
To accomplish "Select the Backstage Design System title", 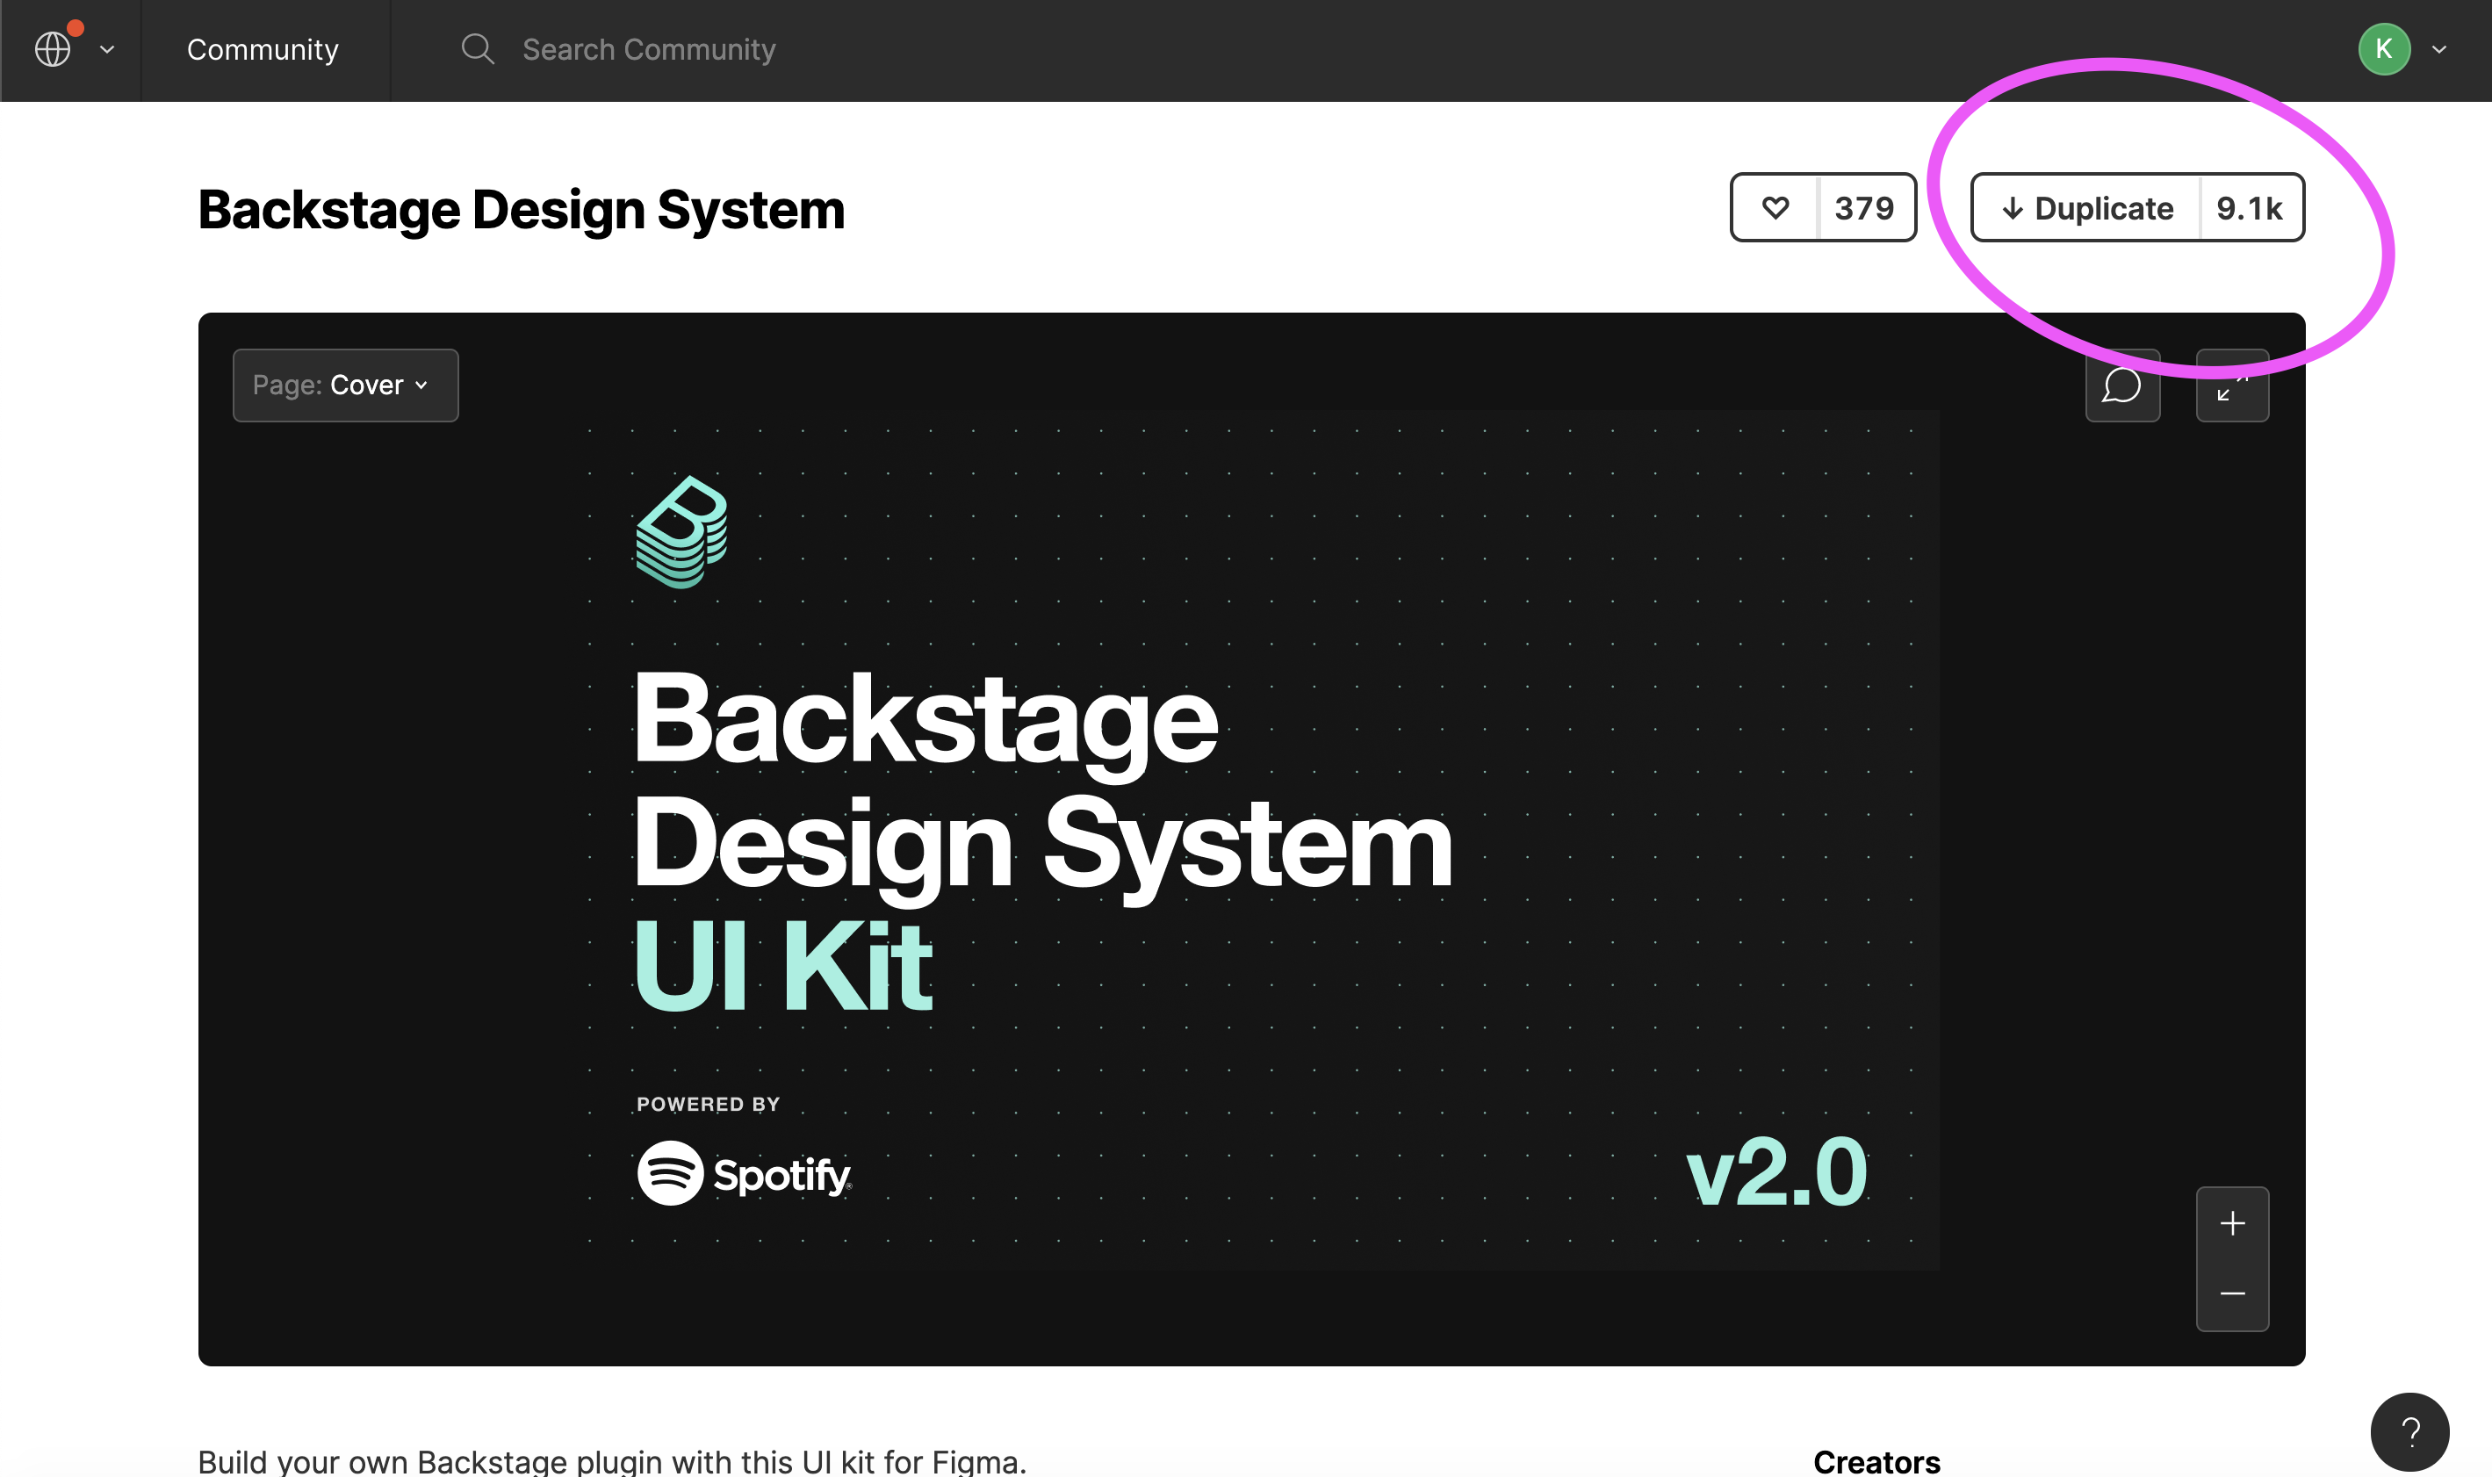I will coord(522,209).
